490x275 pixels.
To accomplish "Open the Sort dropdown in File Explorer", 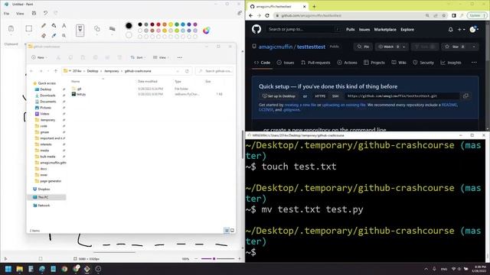I will click(x=138, y=57).
